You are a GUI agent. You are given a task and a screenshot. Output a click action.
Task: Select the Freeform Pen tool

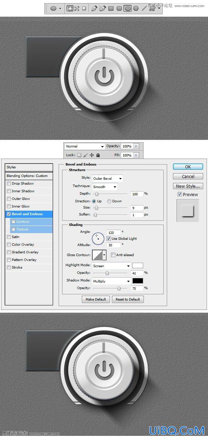pyautogui.click(x=102, y=8)
